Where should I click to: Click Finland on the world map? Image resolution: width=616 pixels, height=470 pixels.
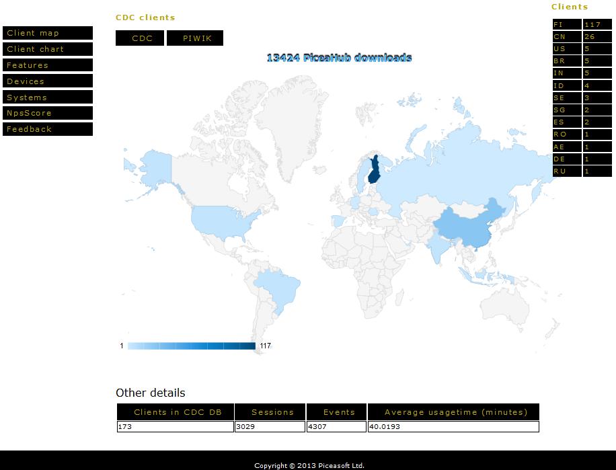[x=375, y=173]
